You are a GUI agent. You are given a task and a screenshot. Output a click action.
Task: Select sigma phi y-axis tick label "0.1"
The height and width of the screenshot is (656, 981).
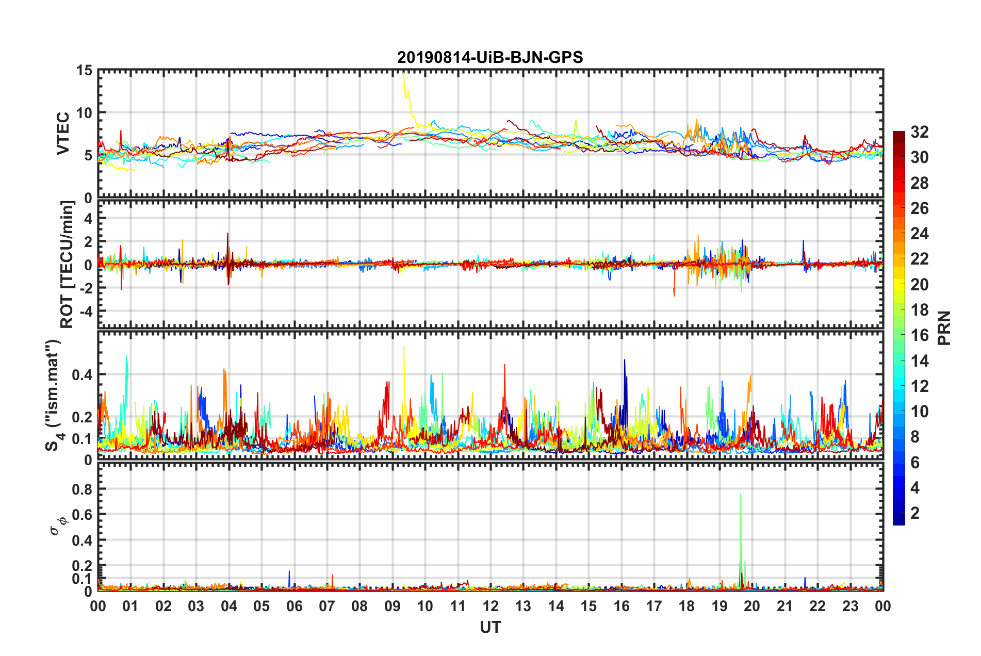coord(82,579)
